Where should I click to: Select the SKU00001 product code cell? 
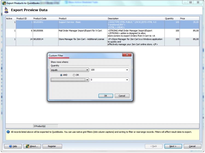(45, 25)
